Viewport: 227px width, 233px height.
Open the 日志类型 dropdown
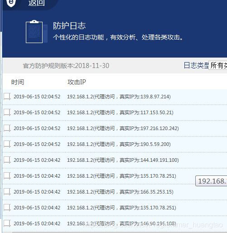218,65
